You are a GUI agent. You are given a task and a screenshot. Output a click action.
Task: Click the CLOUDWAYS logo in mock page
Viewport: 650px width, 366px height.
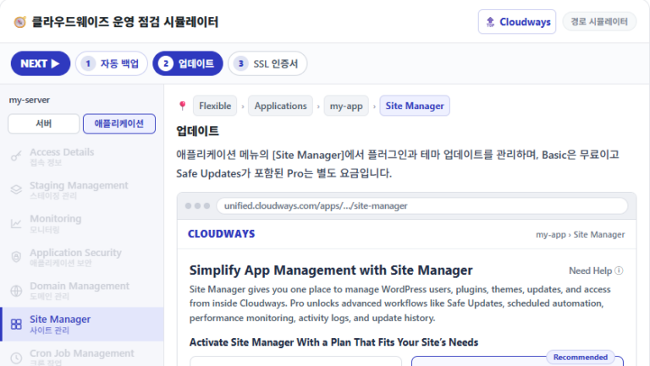(222, 234)
